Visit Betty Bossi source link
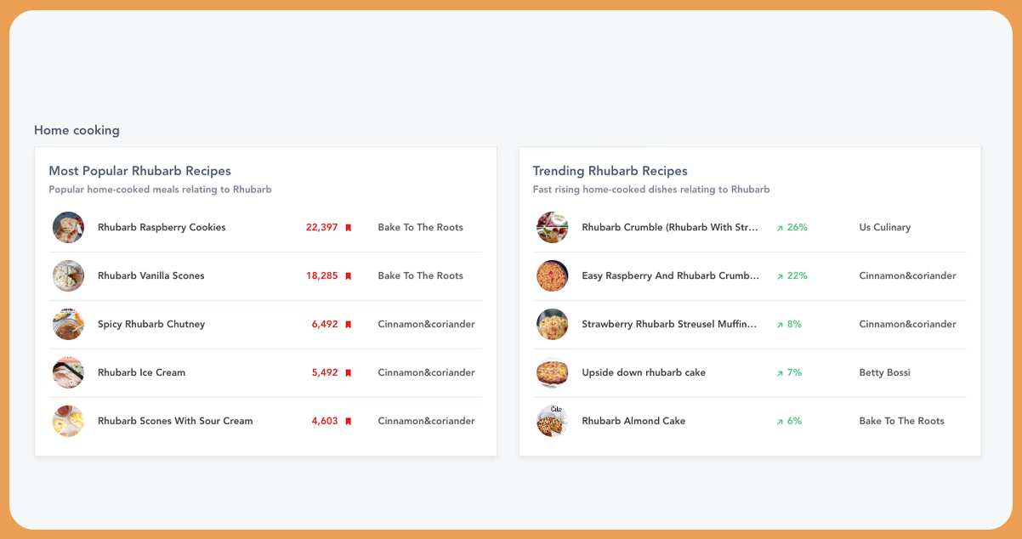This screenshot has width=1022, height=539. point(884,372)
